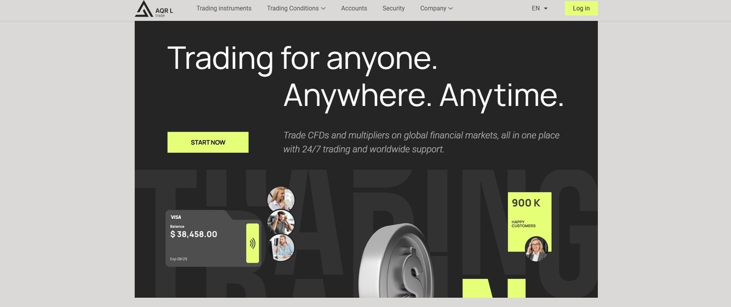Open the Security page link
The image size is (731, 307).
coord(394,9)
